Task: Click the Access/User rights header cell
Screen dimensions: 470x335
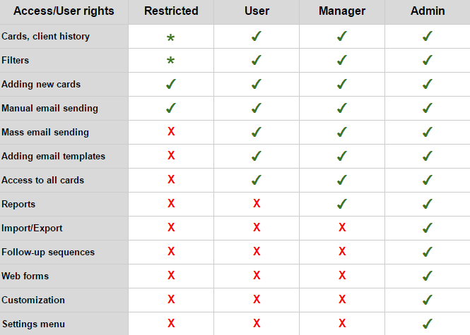Action: (x=64, y=11)
